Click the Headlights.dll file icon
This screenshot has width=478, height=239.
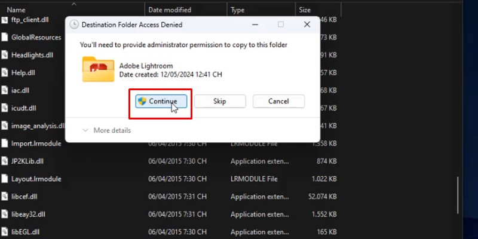5,55
